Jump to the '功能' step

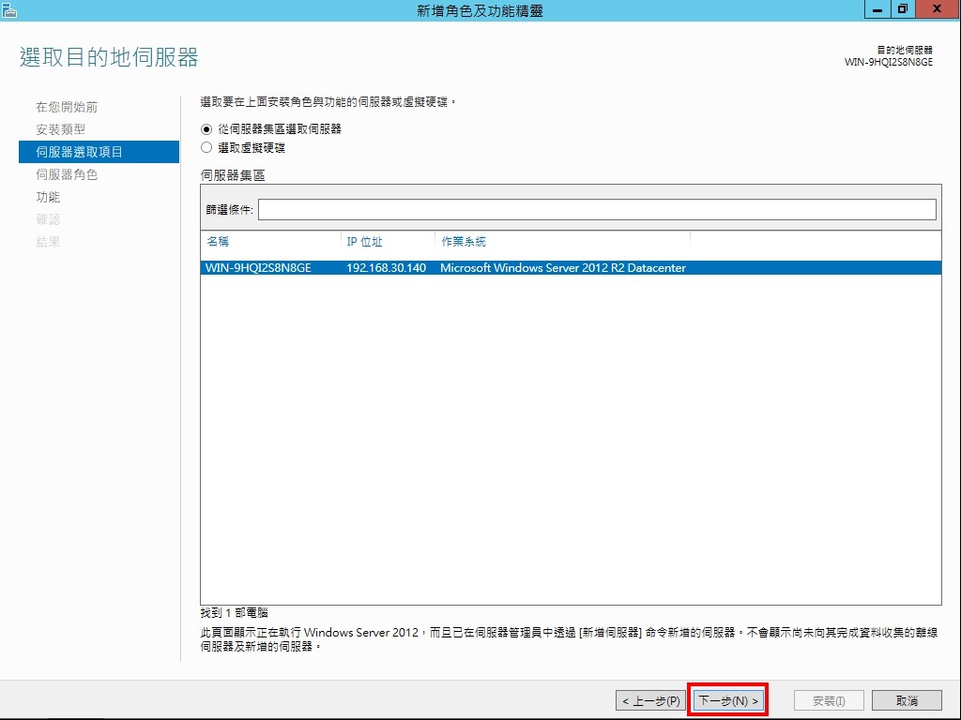click(x=48, y=197)
